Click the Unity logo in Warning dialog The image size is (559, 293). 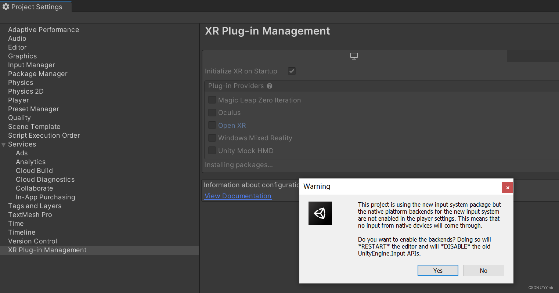[320, 213]
